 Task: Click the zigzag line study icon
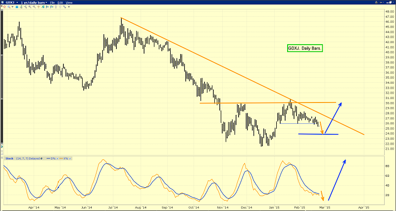click(x=65, y=7)
